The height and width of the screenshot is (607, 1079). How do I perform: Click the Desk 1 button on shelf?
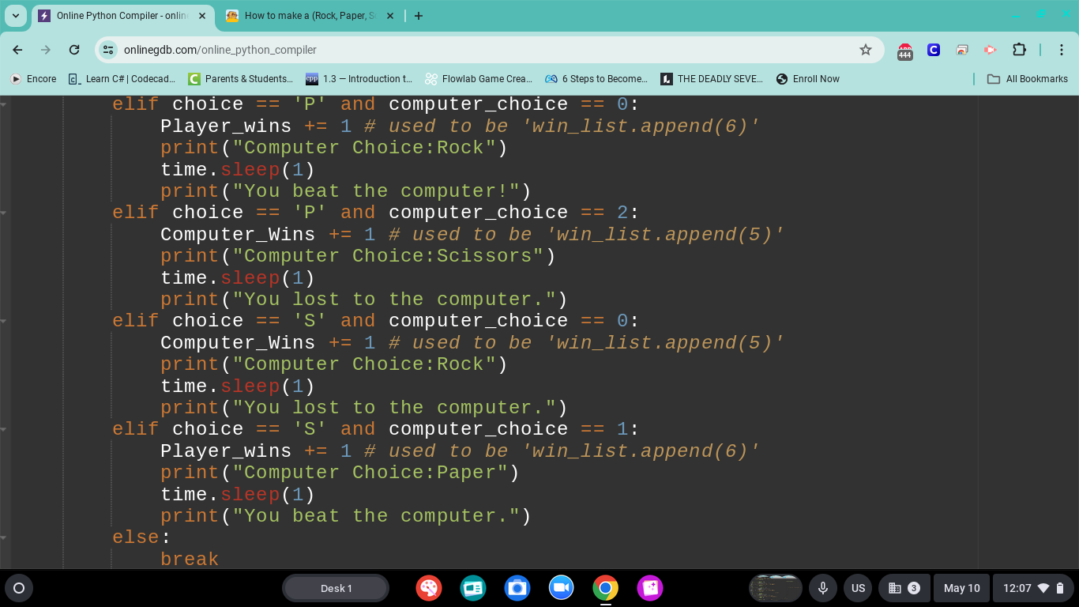[x=336, y=588]
